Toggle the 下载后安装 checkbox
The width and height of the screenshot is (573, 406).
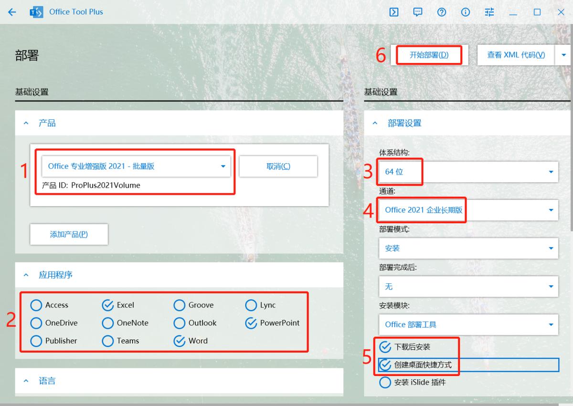click(x=385, y=347)
